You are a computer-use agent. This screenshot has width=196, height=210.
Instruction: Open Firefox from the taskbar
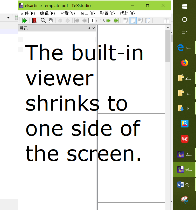[185, 63]
